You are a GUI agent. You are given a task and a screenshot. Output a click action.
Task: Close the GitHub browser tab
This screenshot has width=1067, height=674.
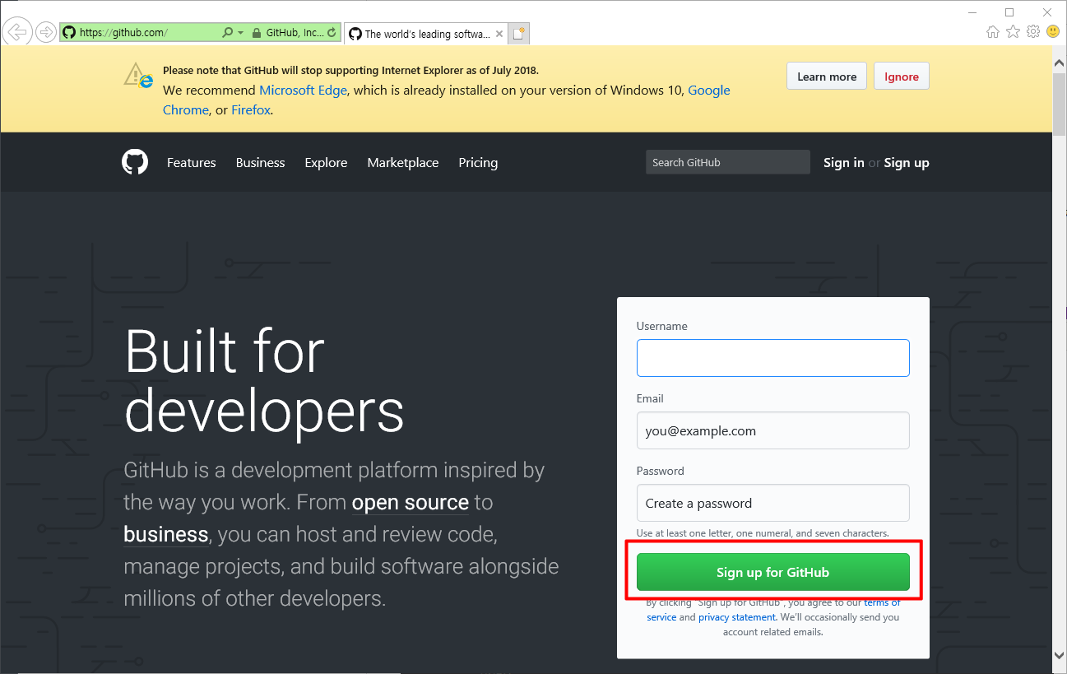coord(499,34)
